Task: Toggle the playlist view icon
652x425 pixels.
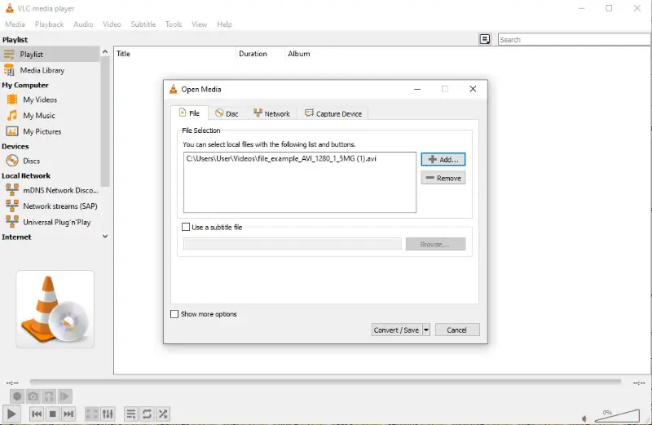Action: click(131, 414)
